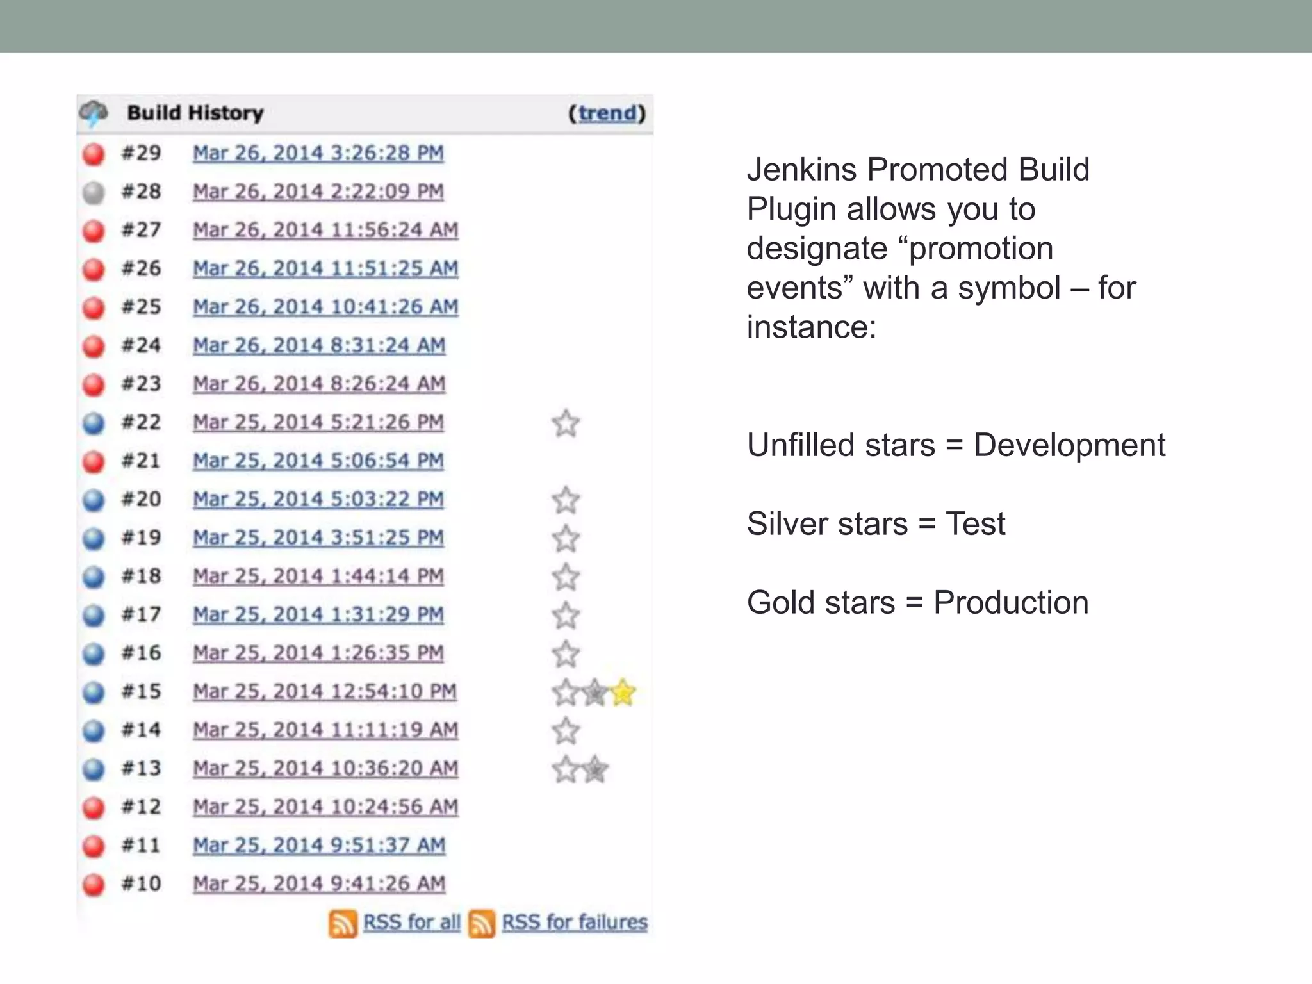Open build Mar 25, 2014 12:54:10 PM
The height and width of the screenshot is (984, 1312).
tap(325, 691)
